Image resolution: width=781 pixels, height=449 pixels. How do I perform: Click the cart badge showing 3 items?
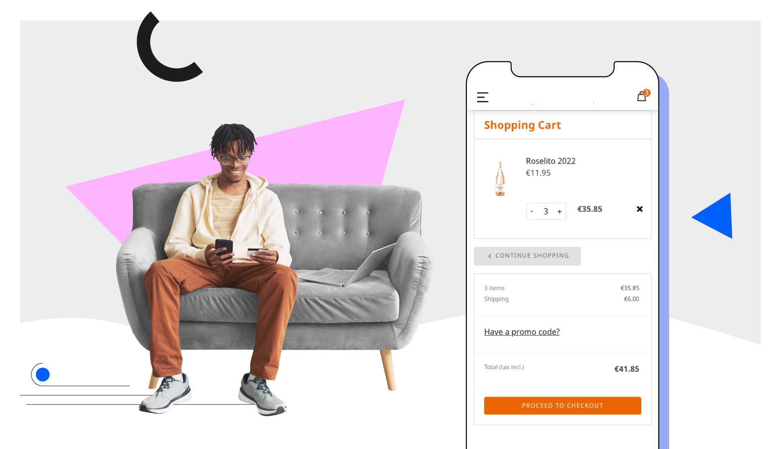point(647,93)
